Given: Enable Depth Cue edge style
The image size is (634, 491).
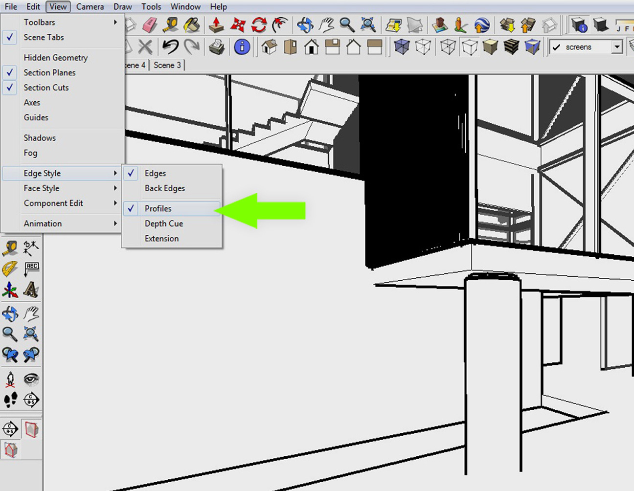Looking at the screenshot, I should [164, 223].
